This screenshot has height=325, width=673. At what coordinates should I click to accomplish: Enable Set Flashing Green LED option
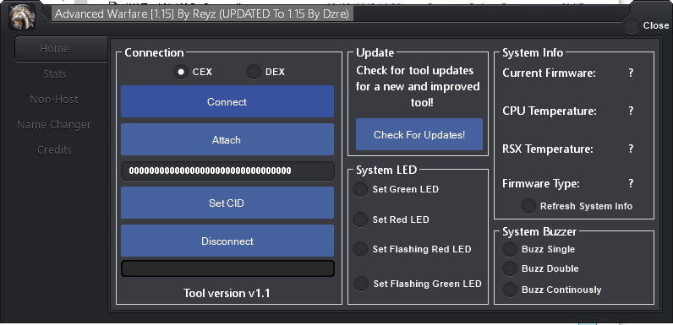point(361,284)
